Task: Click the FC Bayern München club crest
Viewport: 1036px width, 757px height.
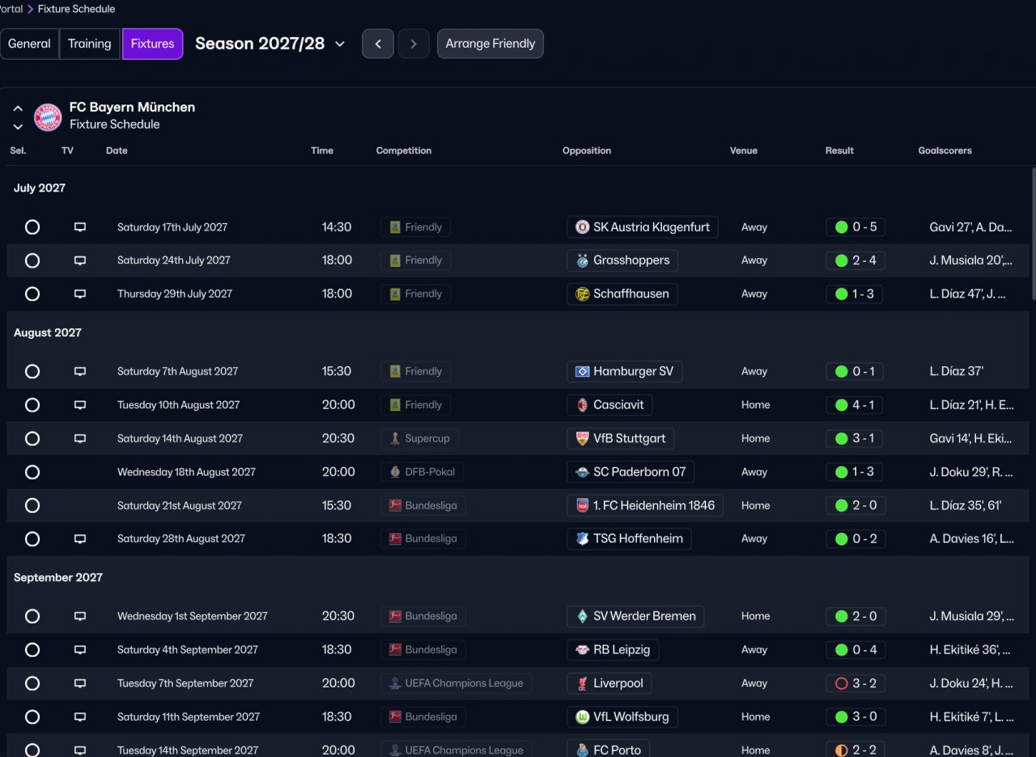Action: (x=48, y=117)
